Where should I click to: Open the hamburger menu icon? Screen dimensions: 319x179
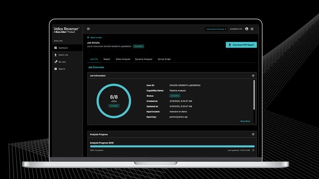pos(89,29)
